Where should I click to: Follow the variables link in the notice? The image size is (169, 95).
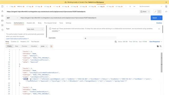pos(55,31)
